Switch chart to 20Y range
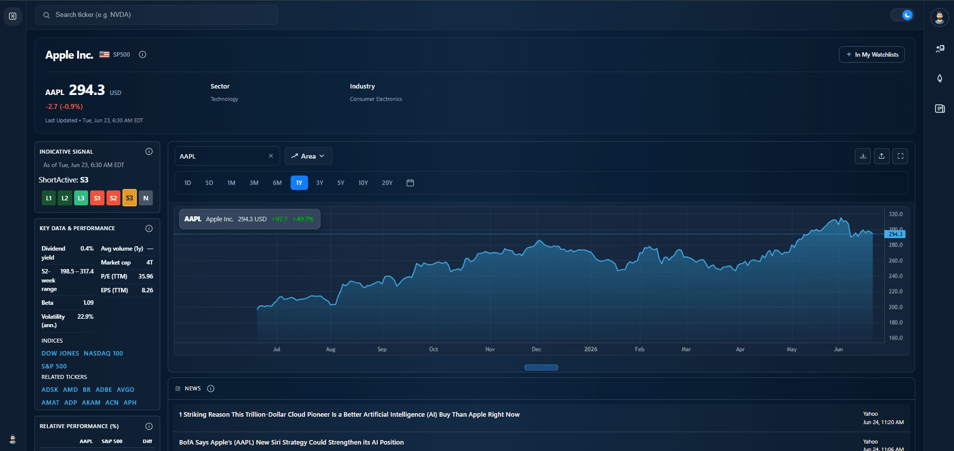954x451 pixels. coord(387,183)
